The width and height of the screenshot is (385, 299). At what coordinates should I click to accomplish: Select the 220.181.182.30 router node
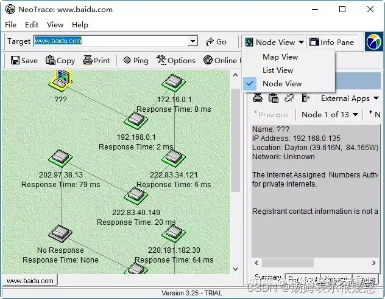click(x=174, y=233)
